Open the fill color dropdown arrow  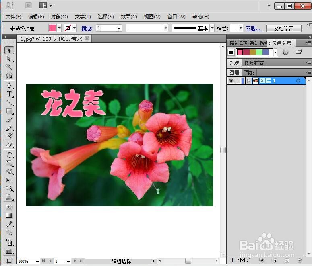click(59, 28)
